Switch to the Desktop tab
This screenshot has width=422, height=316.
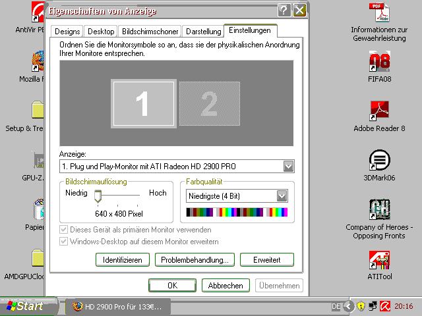pos(101,32)
